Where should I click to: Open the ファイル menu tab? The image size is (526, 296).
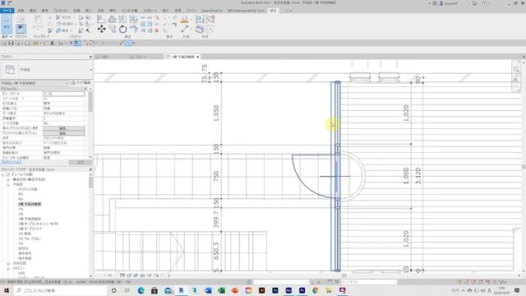click(x=7, y=11)
